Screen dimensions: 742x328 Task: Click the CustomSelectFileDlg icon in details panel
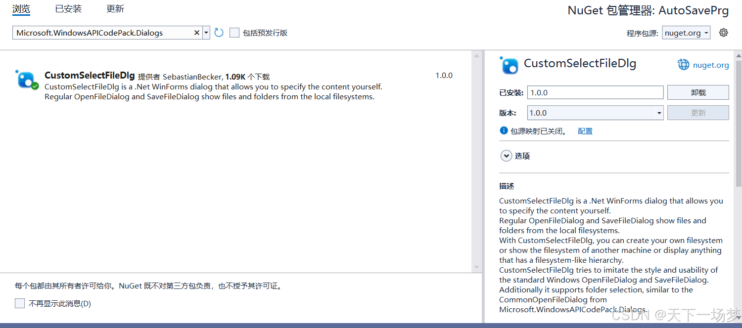click(x=509, y=65)
